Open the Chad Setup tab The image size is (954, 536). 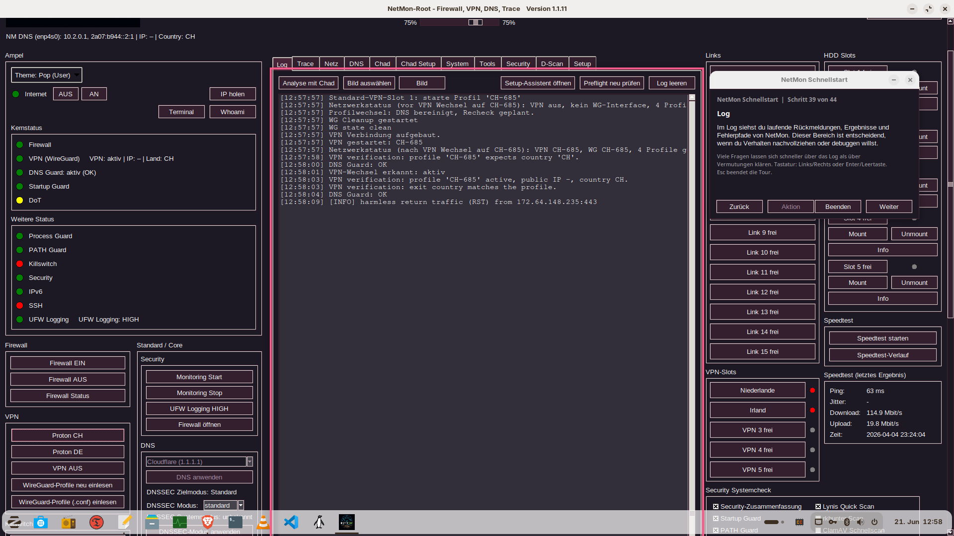click(x=418, y=64)
